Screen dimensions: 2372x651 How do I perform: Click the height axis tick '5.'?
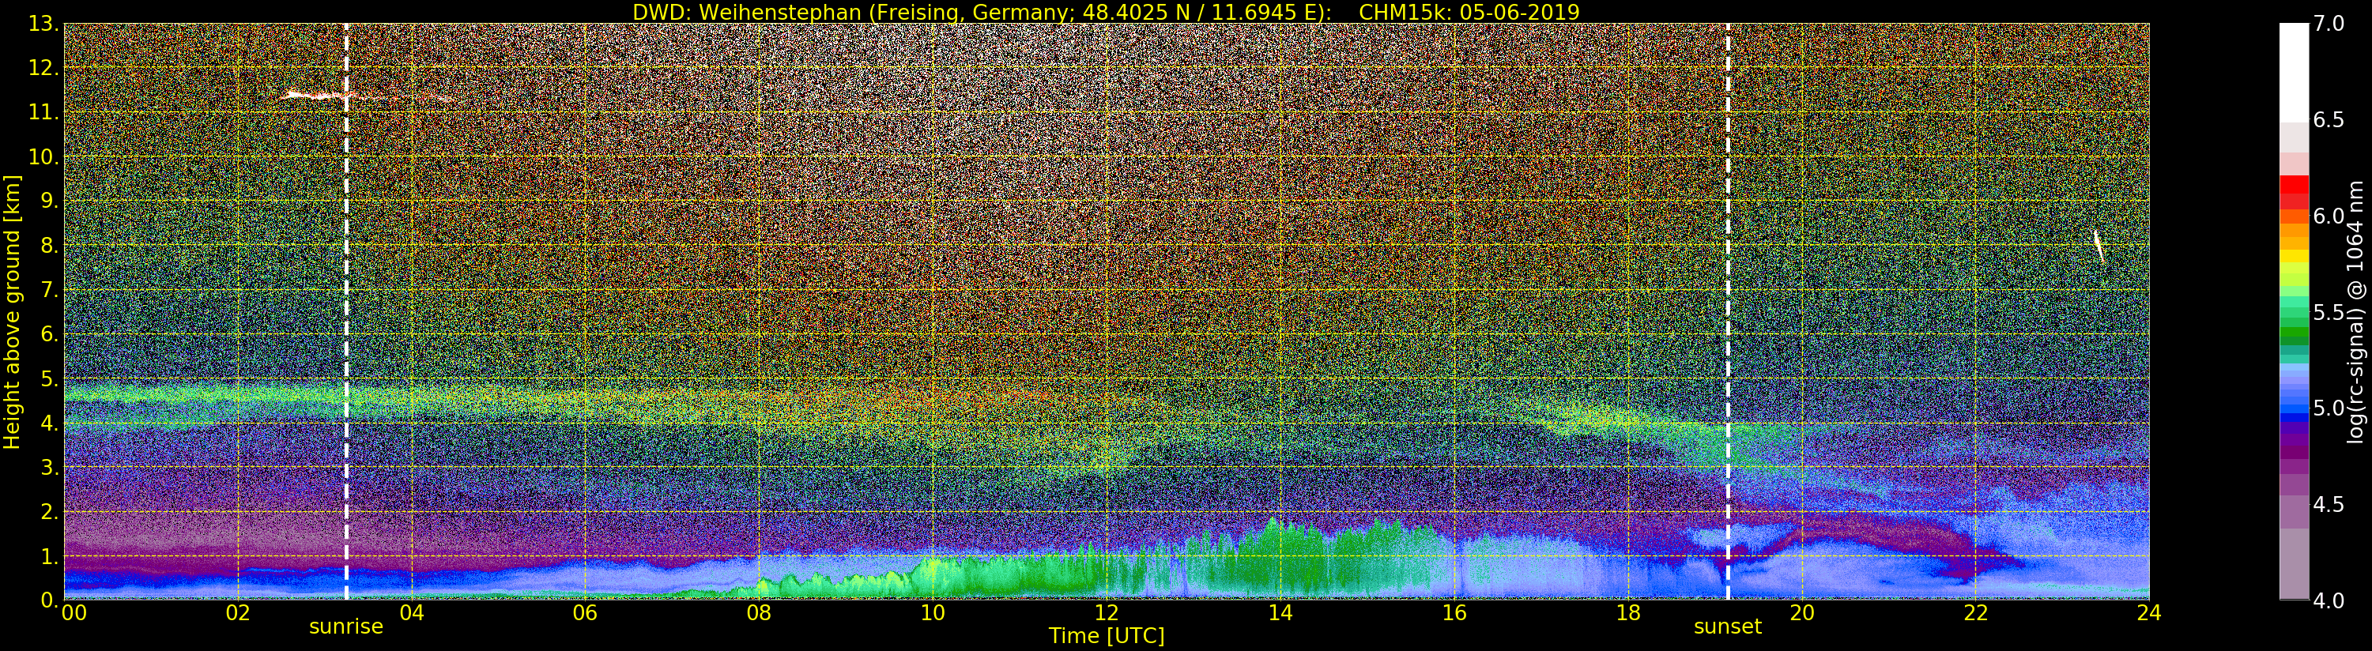click(x=49, y=378)
